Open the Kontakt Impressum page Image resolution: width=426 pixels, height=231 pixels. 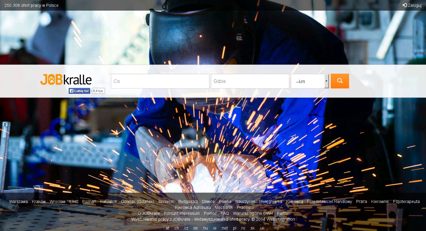[x=182, y=213]
